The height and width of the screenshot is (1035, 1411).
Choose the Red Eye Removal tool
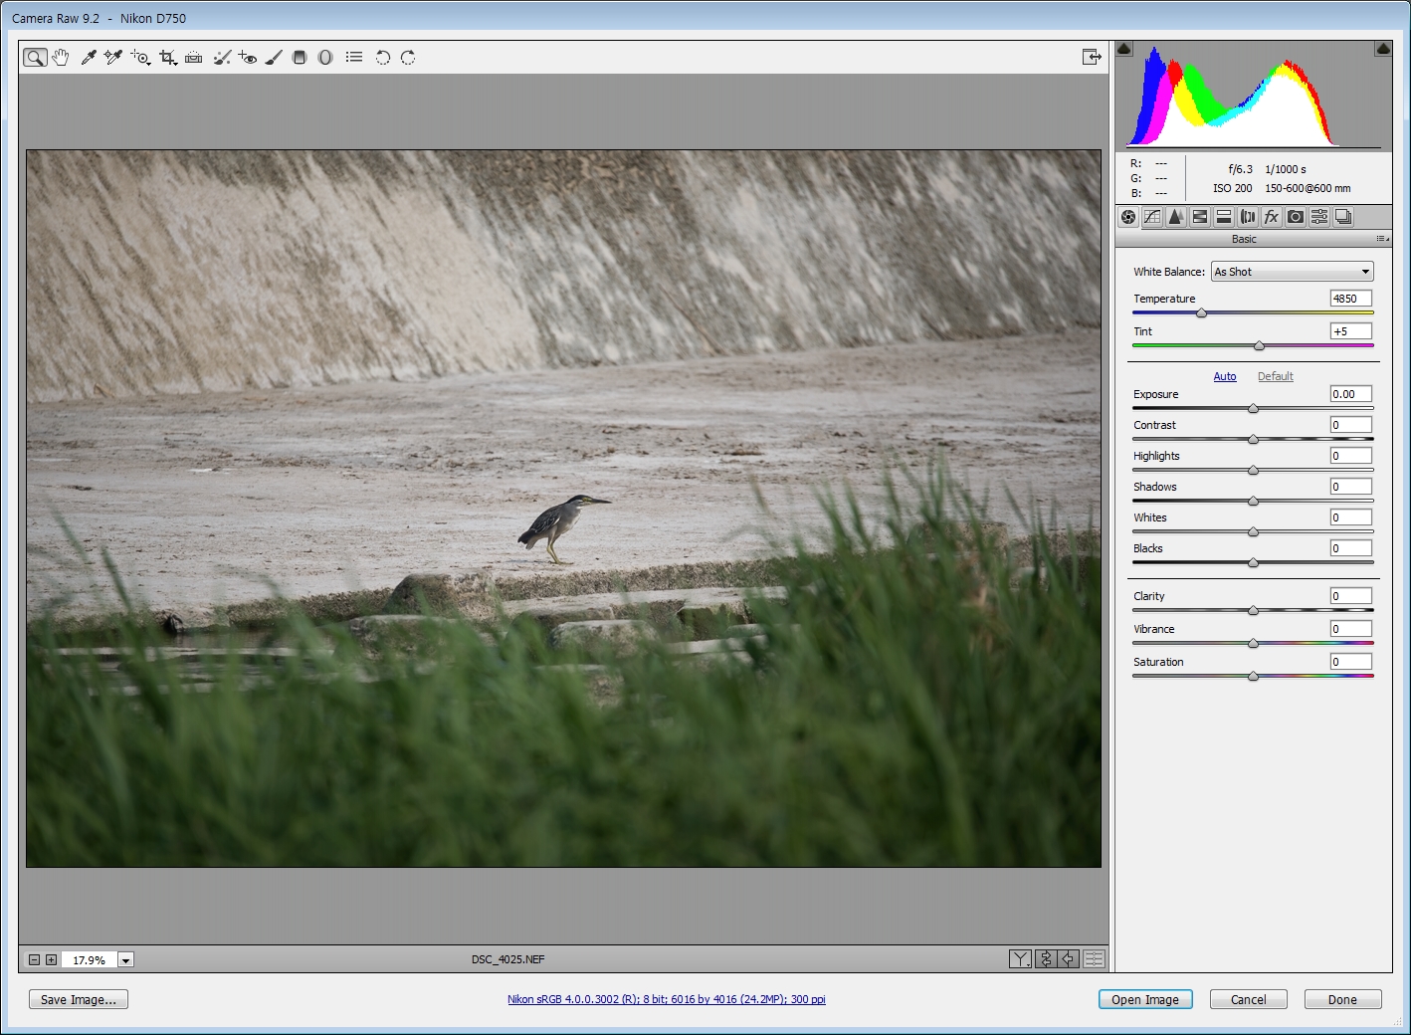point(248,58)
